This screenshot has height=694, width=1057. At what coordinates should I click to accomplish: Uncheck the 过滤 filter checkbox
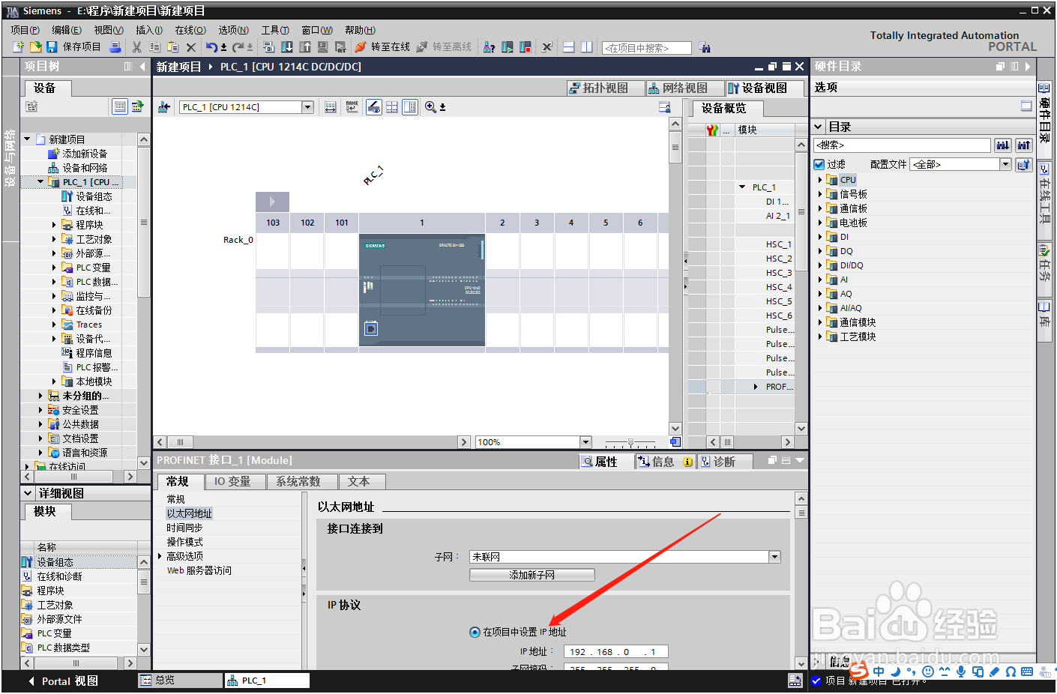click(819, 164)
